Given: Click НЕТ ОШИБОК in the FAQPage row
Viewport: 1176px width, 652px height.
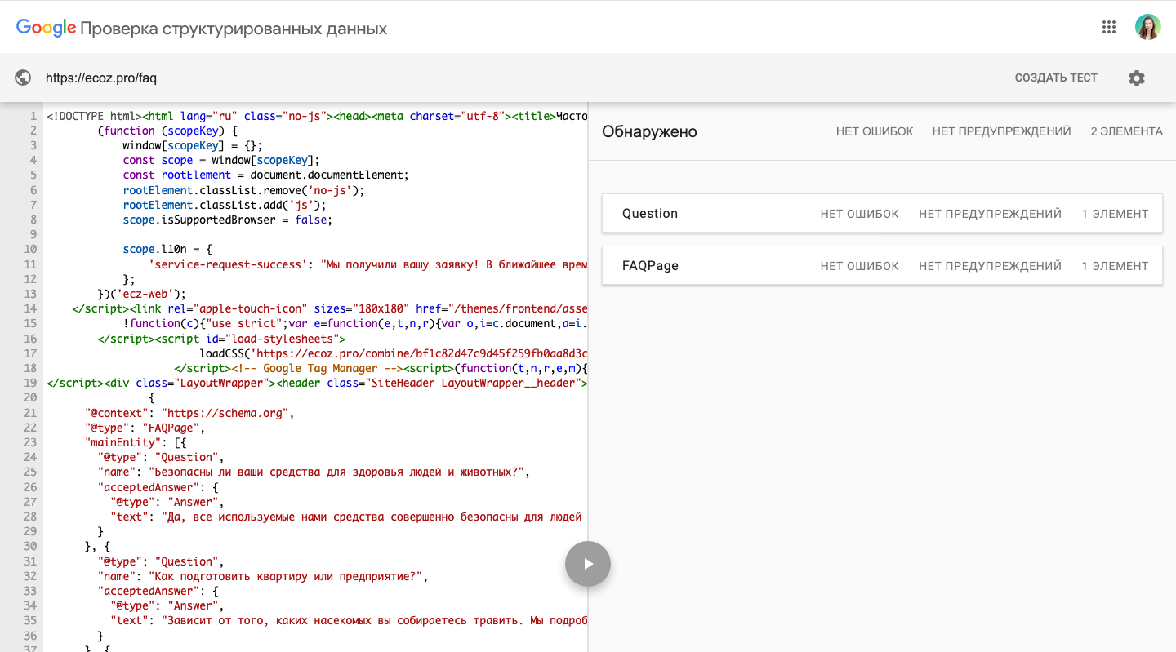Looking at the screenshot, I should tap(860, 266).
